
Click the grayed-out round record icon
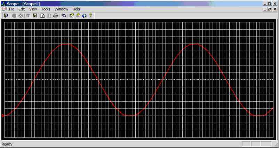point(14,16)
